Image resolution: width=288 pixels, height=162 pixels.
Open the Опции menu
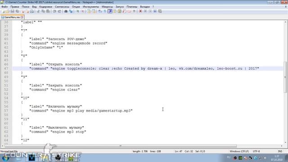tap(76, 7)
